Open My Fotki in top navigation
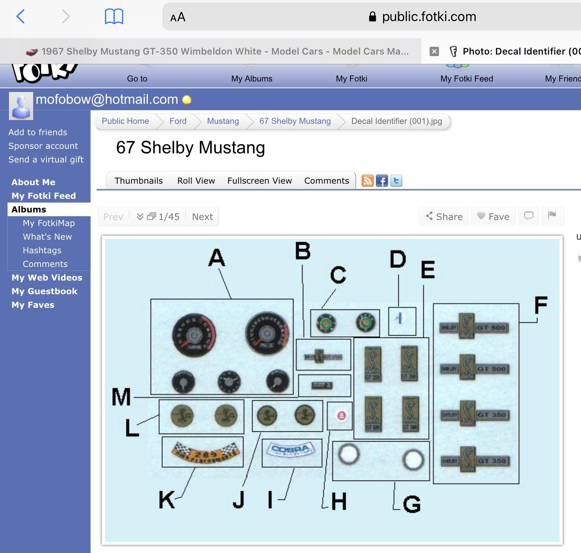Screen dimensions: 581x553 coord(351,78)
